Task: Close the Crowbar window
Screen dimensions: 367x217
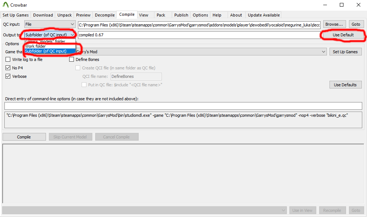Action: [358, 5]
